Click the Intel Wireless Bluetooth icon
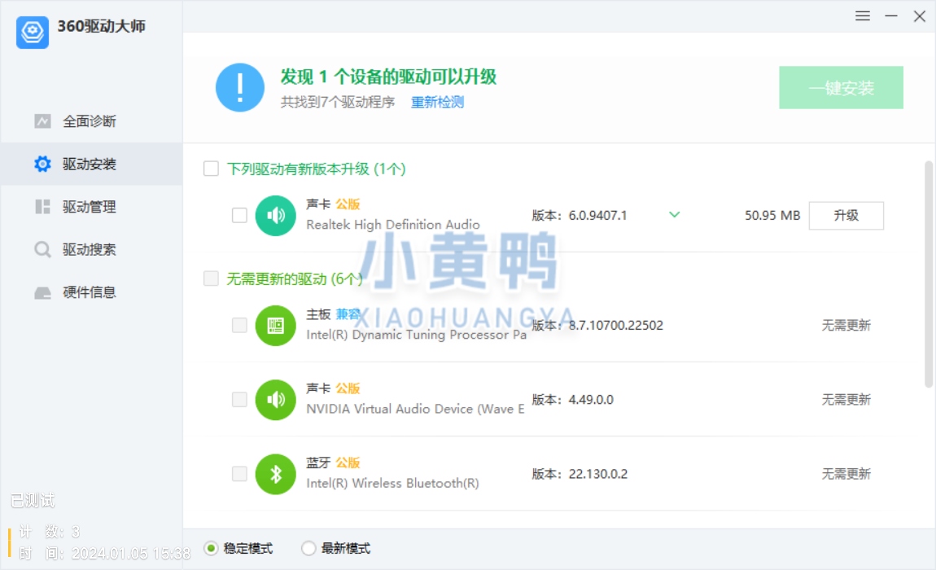 coord(275,475)
